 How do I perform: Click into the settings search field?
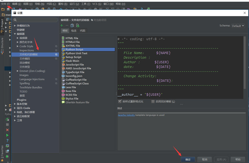coord(35,20)
